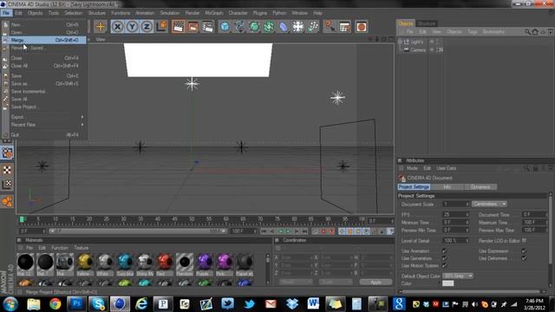The image size is (555, 312).
Task: Click the search icon in Object Manager
Action: tap(527, 32)
